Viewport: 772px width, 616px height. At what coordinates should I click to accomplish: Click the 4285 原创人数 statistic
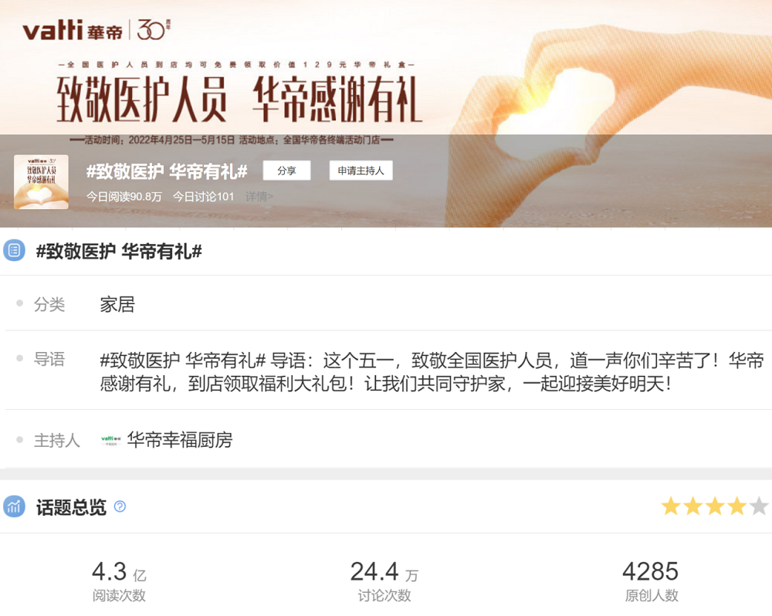coord(651,581)
